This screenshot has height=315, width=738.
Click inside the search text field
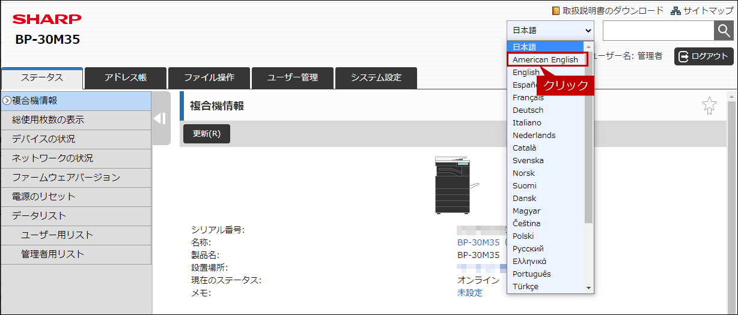[658, 31]
